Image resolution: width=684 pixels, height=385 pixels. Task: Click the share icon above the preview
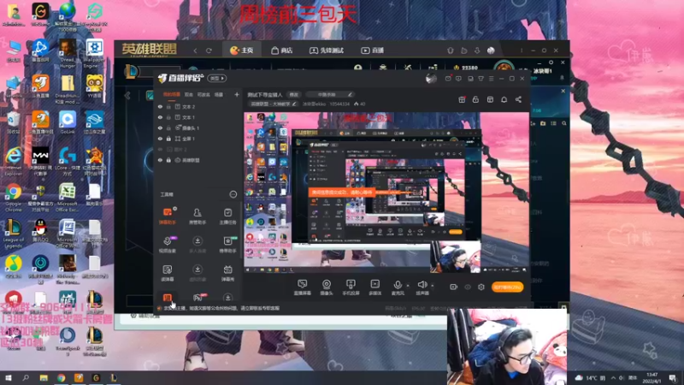point(518,99)
